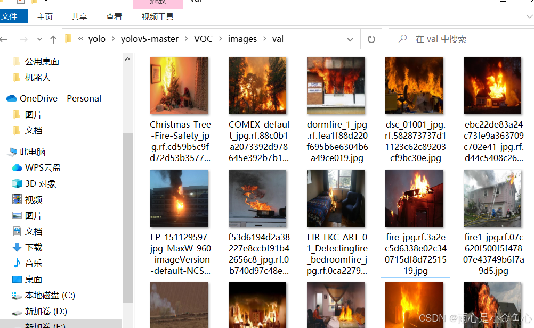The height and width of the screenshot is (328, 534).
Task: Open 本地磁盘 (C:) drive
Action: [x=50, y=296]
